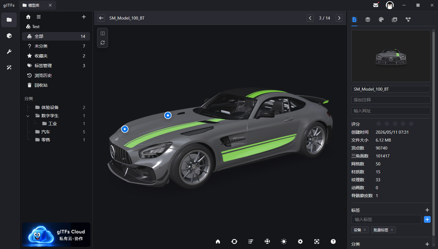Viewport: 438px width, 249px height.
Task: Add a new category with the 分类 plus
Action: tap(427, 244)
